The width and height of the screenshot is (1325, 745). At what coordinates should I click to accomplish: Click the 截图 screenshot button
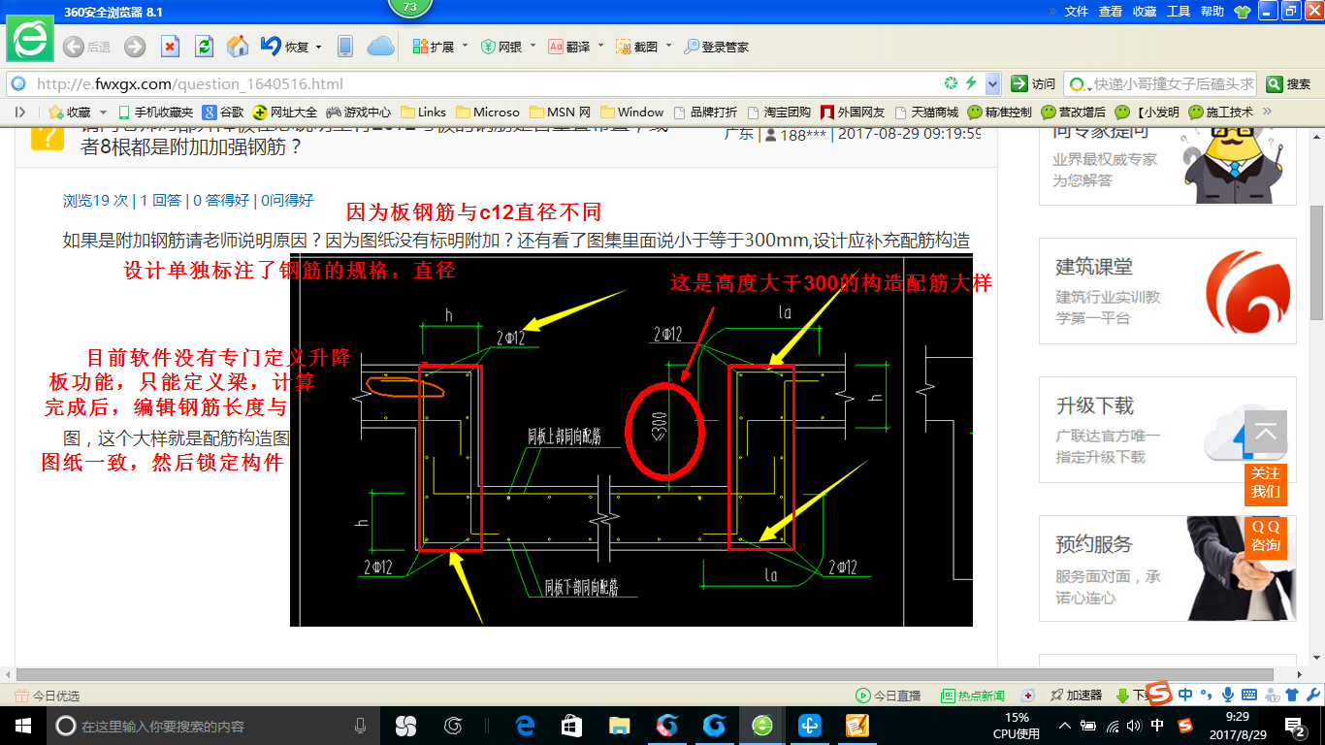637,47
